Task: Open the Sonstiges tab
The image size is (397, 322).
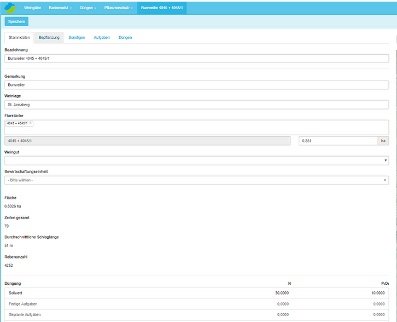Action: pyautogui.click(x=77, y=37)
